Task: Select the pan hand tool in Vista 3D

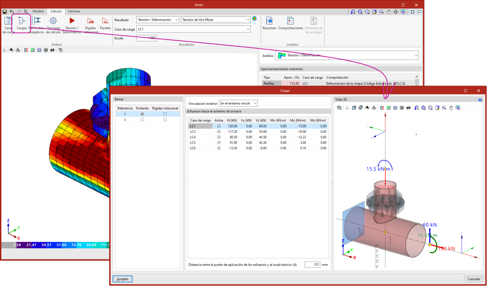Action: click(x=451, y=108)
